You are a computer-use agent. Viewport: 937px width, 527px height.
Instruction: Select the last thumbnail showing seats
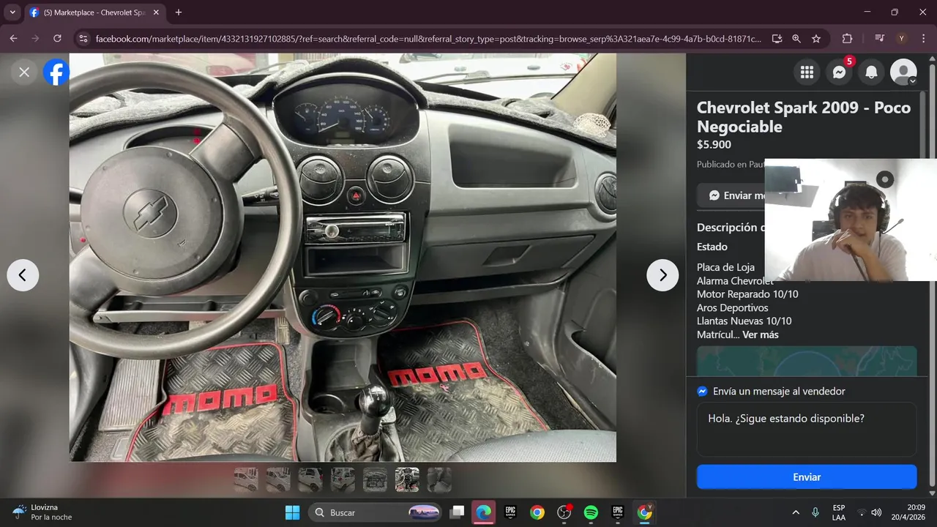pos(439,479)
